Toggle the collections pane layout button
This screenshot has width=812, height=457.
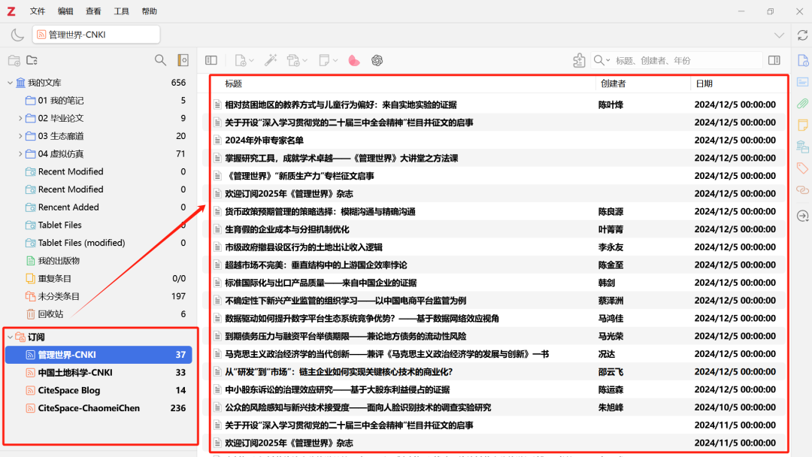click(x=211, y=60)
